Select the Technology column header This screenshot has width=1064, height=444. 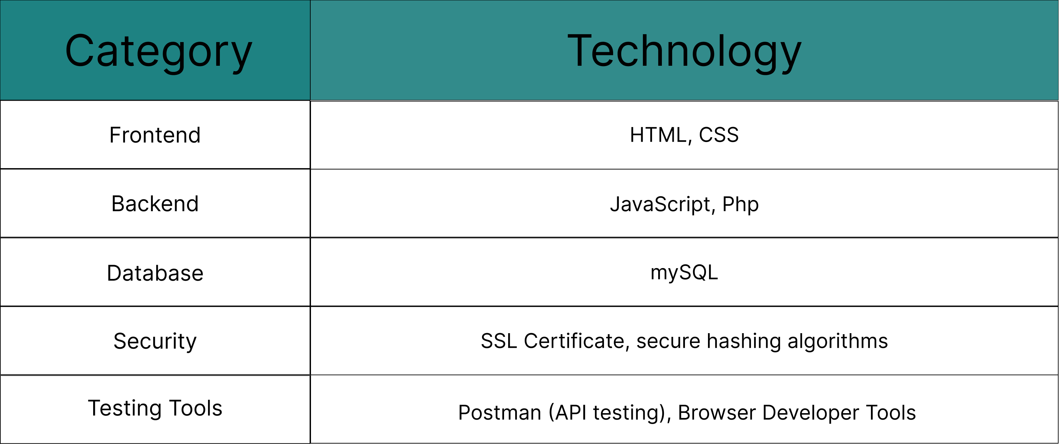[x=684, y=51]
